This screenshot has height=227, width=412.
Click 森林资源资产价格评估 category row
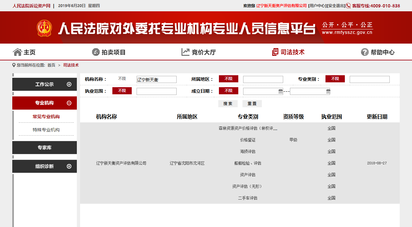(x=248, y=128)
